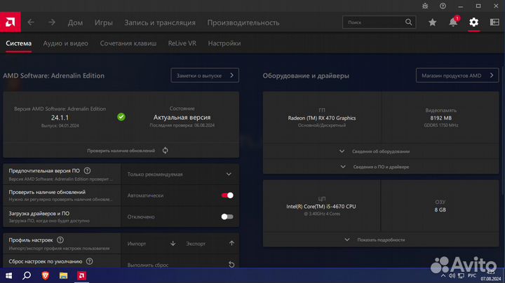Open the bug report icon
505x283 pixels.
pos(425,6)
